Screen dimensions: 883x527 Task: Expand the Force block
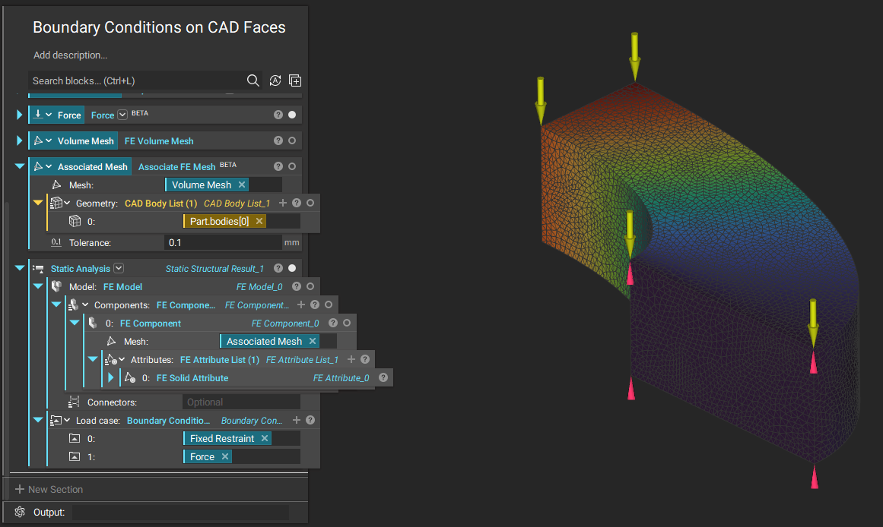coord(19,115)
